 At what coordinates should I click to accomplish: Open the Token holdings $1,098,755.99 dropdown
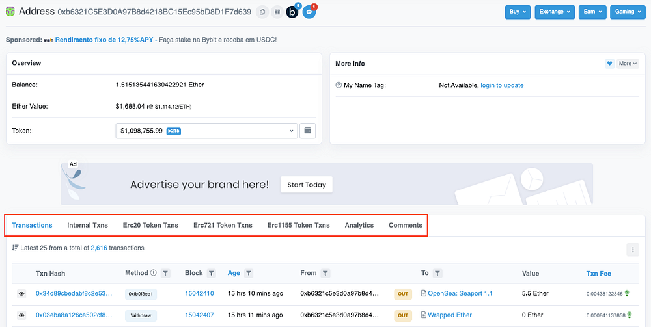tap(207, 131)
